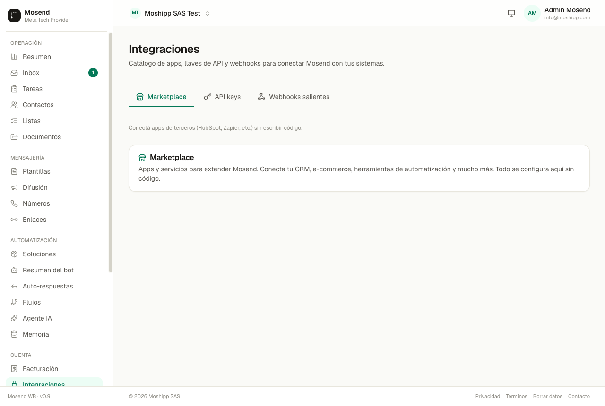Open Documentos in the sidebar
The width and height of the screenshot is (605, 406).
(x=54, y=137)
